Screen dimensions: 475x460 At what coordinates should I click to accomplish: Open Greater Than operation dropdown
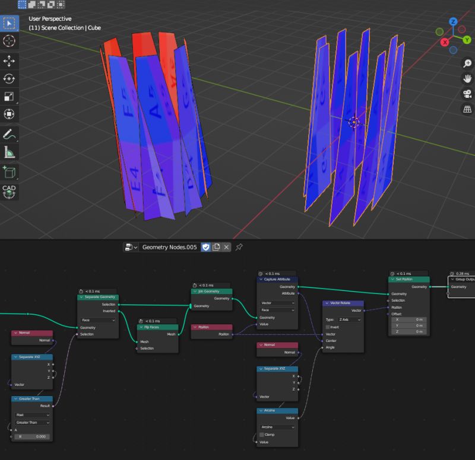pyautogui.click(x=32, y=423)
